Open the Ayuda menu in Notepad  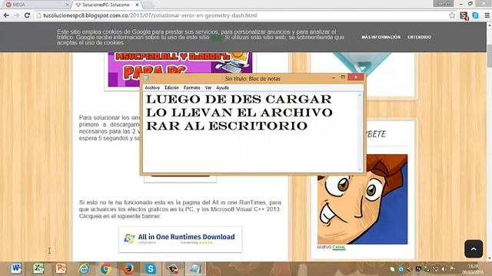click(x=222, y=87)
